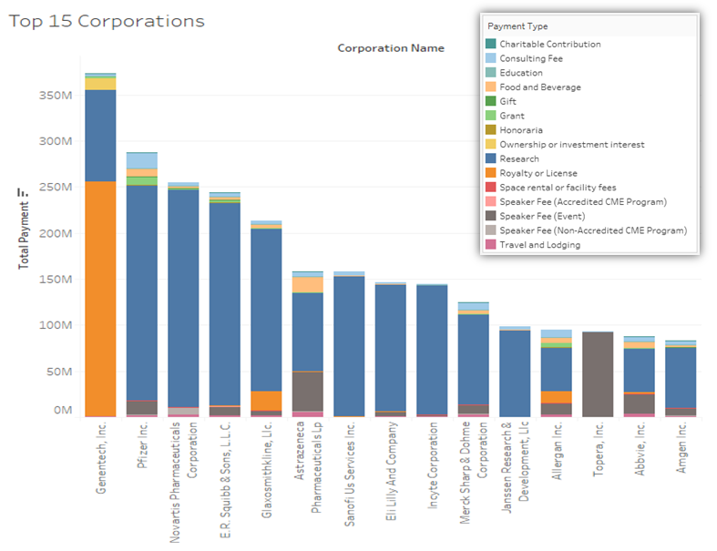Click the 'Genentech, Inc.' axis label

click(x=100, y=458)
